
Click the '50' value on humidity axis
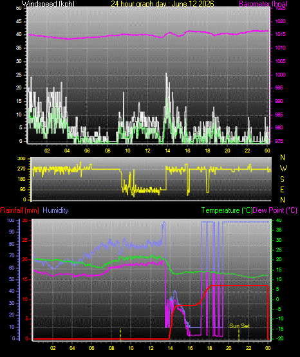[12, 279]
